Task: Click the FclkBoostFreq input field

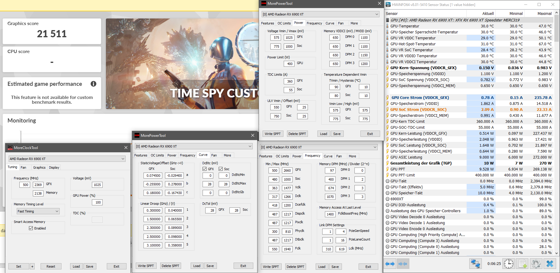Action: (x=330, y=214)
